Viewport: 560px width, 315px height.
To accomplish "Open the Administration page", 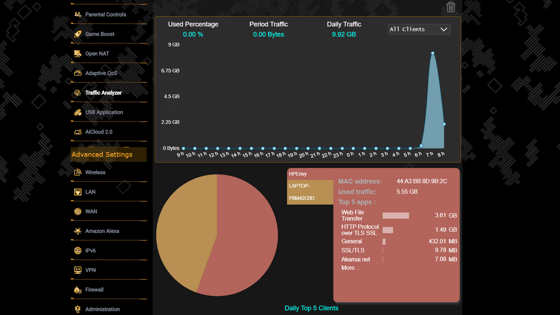I will click(x=102, y=309).
